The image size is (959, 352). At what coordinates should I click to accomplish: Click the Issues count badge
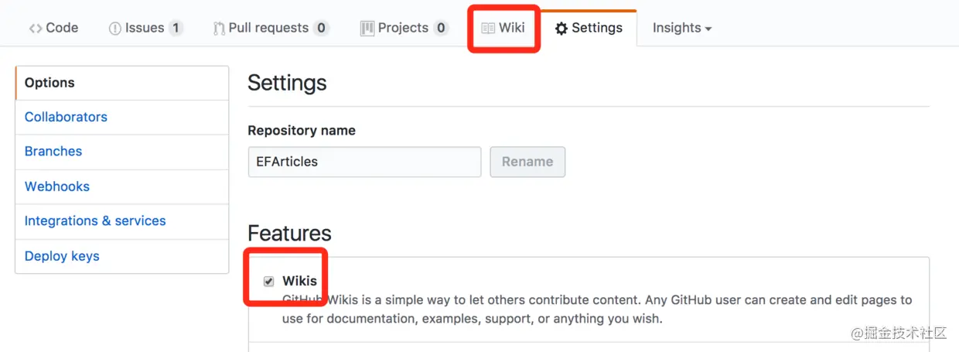coord(176,28)
